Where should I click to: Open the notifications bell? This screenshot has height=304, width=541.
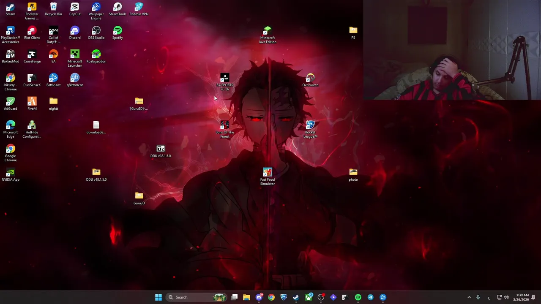[x=533, y=297]
